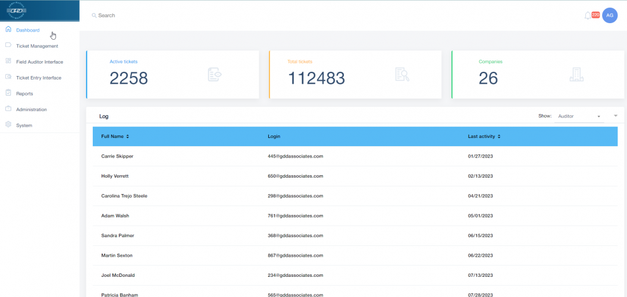Select the Carrie Skipper row name
The image size is (627, 297).
click(x=117, y=156)
